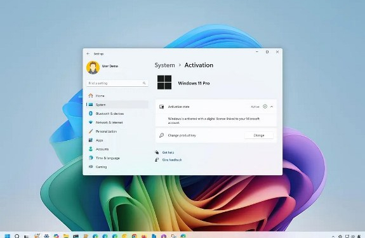Click the User Demo account name
The width and height of the screenshot is (365, 238).
(x=110, y=66)
